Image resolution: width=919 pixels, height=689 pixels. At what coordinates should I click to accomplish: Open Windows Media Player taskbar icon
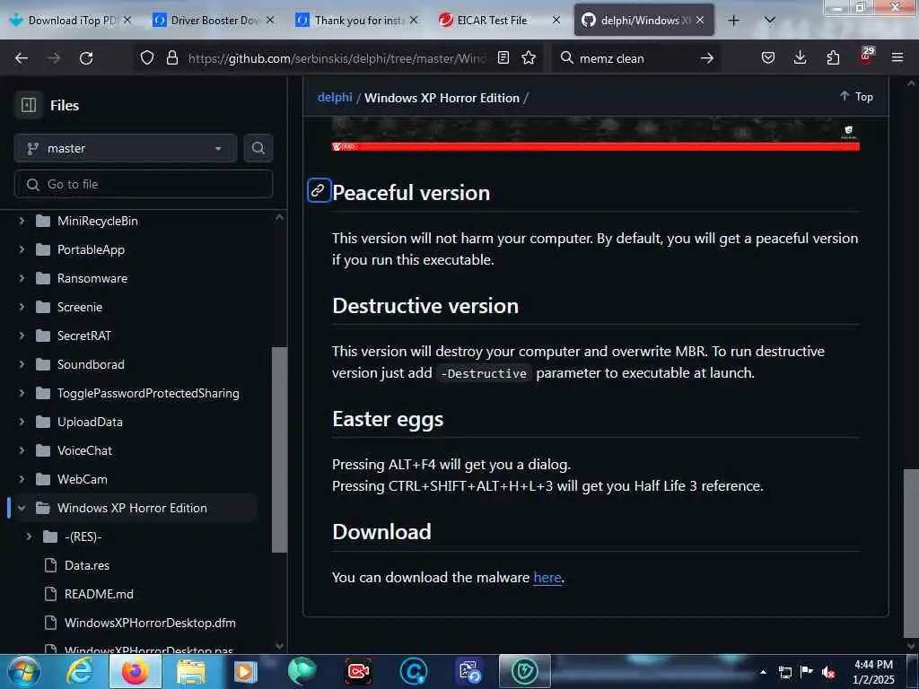(x=246, y=671)
